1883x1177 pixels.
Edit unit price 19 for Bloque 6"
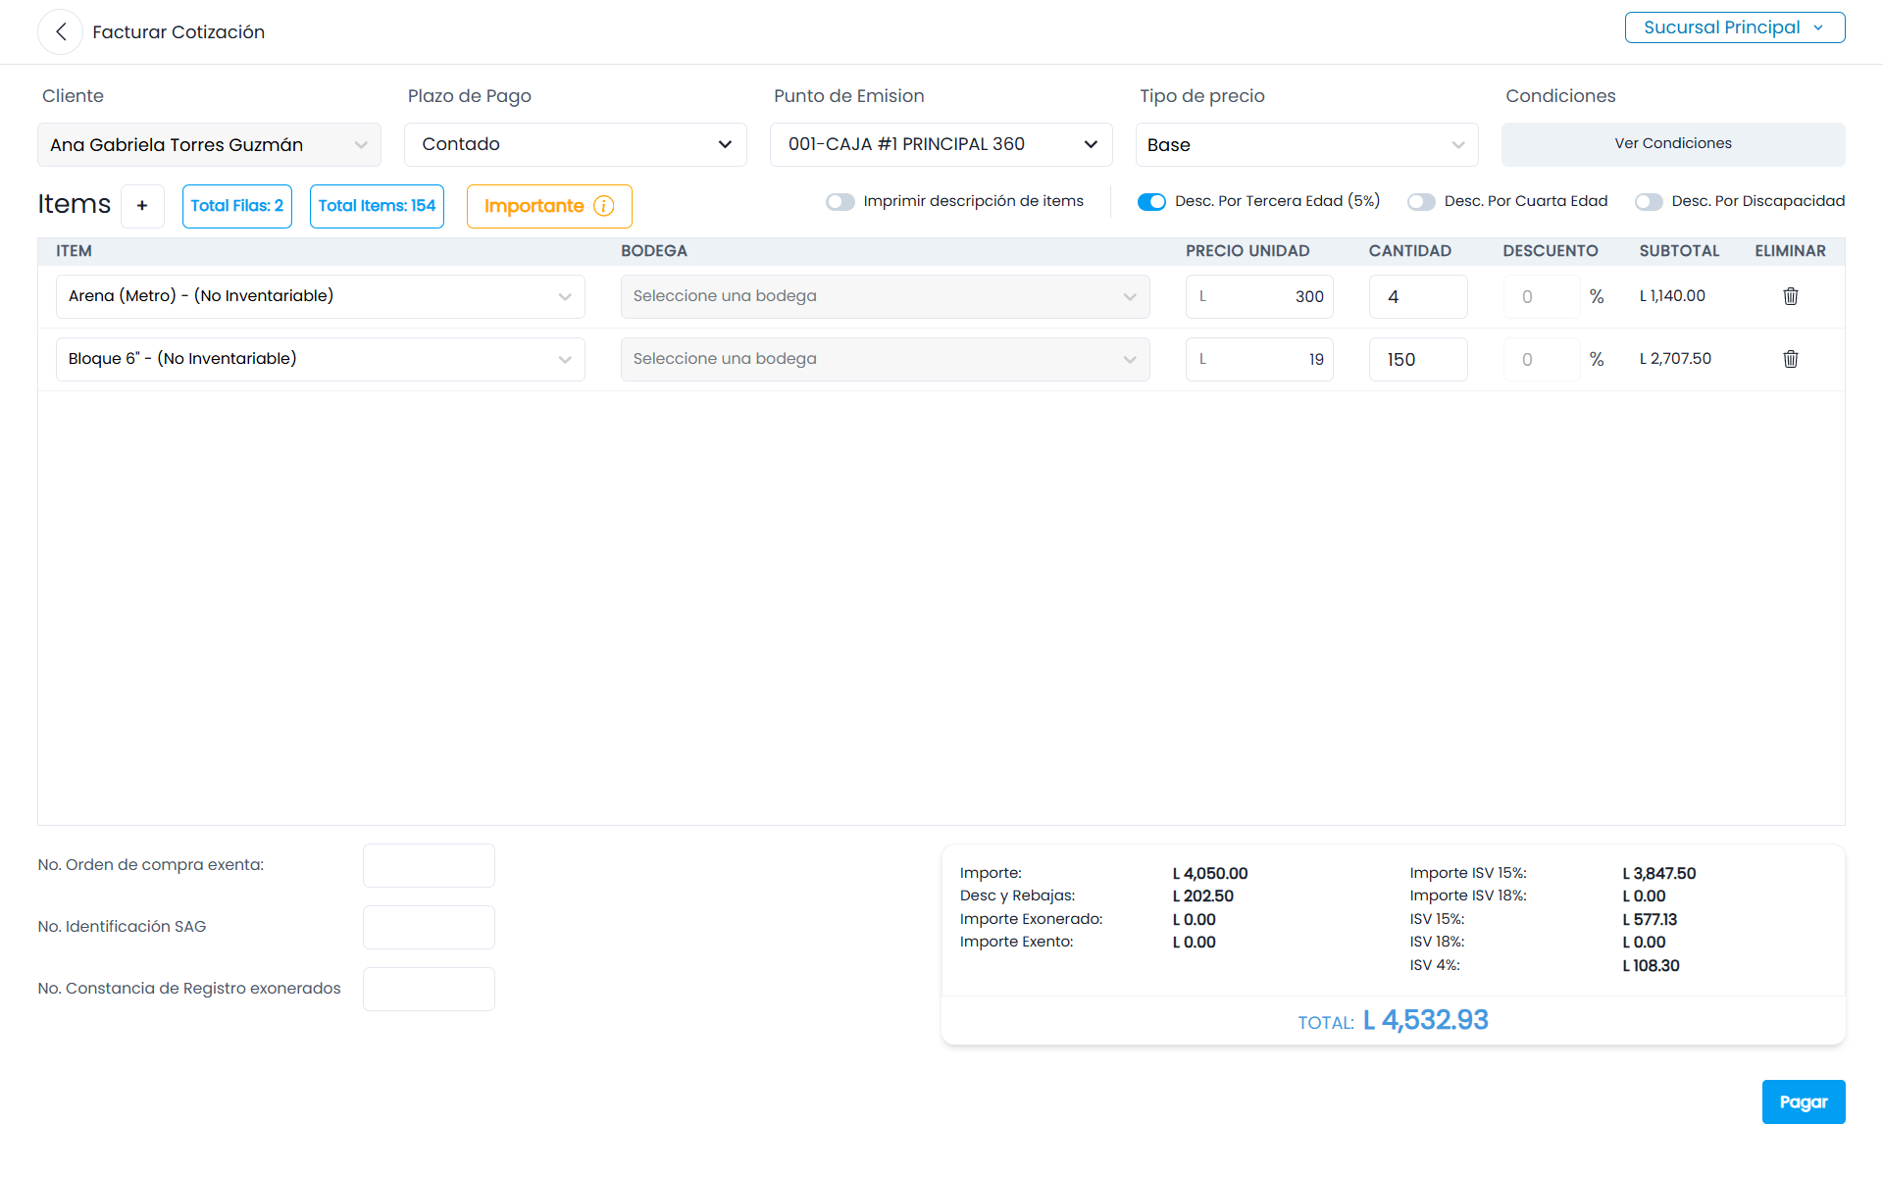click(1259, 359)
